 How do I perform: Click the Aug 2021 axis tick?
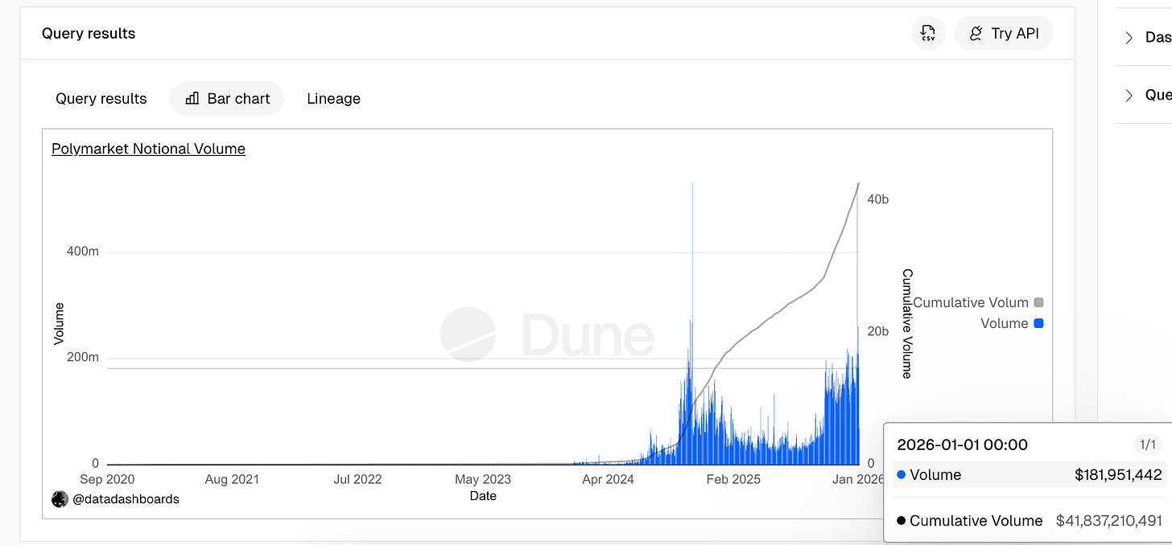[232, 479]
